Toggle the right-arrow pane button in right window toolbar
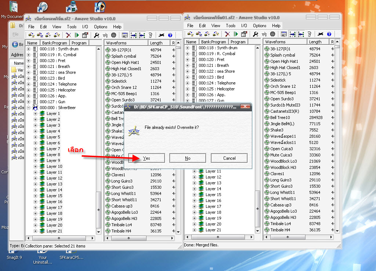The width and height of the screenshot is (376, 271). pos(292,34)
